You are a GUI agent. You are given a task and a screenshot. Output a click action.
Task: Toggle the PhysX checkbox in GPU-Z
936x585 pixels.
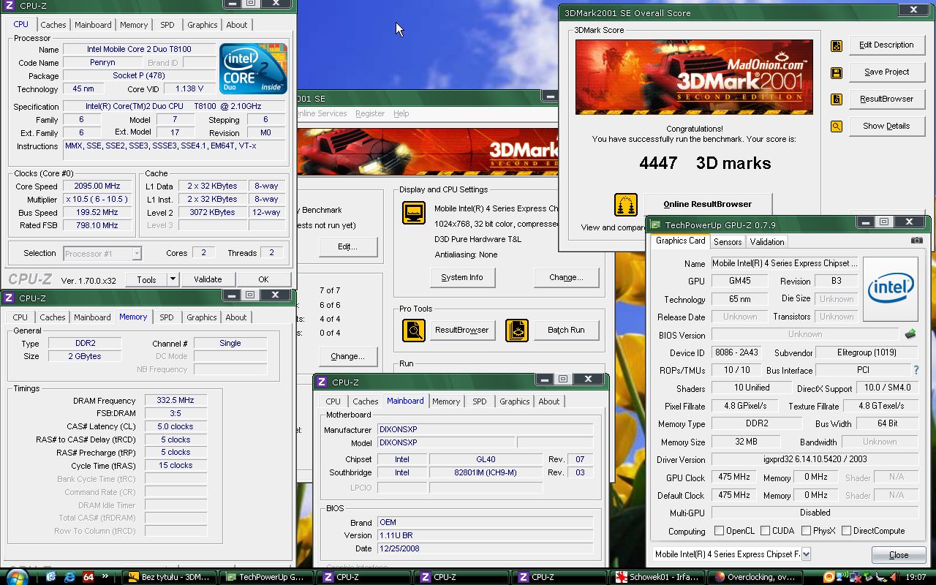[x=806, y=531]
